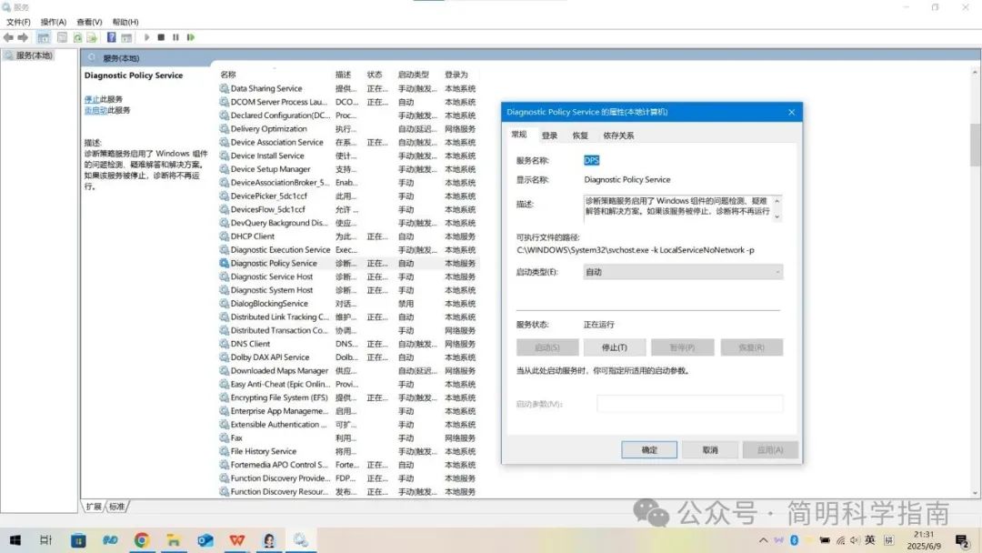Open the Properties toolbar icon
Viewport: 982px width, 553px height.
[x=62, y=37]
